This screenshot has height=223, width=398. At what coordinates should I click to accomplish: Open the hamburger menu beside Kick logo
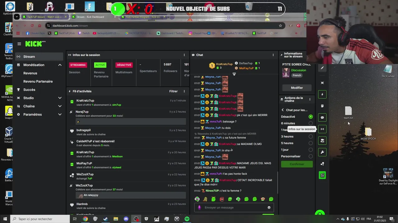pyautogui.click(x=19, y=44)
